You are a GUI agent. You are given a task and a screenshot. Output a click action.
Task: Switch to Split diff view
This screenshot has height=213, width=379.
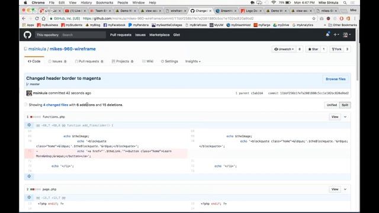coord(345,105)
